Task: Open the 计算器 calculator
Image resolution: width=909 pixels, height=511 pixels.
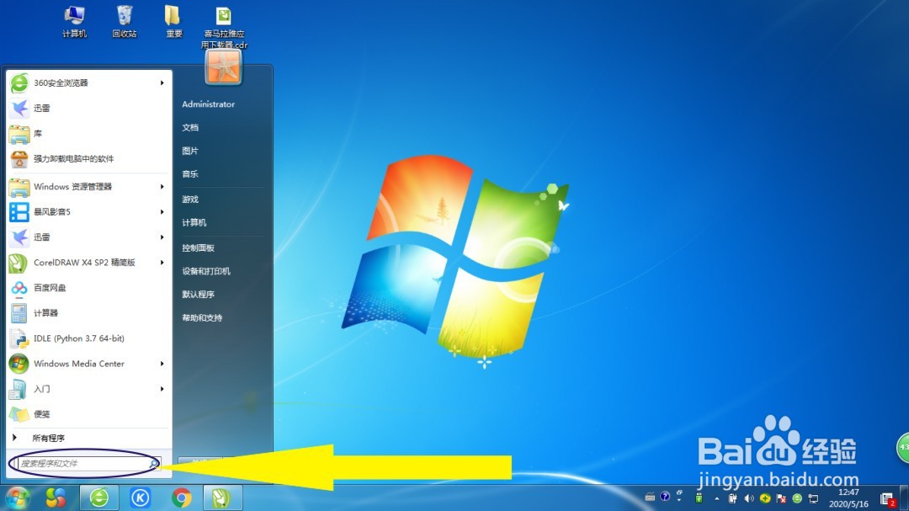Action: (x=88, y=313)
